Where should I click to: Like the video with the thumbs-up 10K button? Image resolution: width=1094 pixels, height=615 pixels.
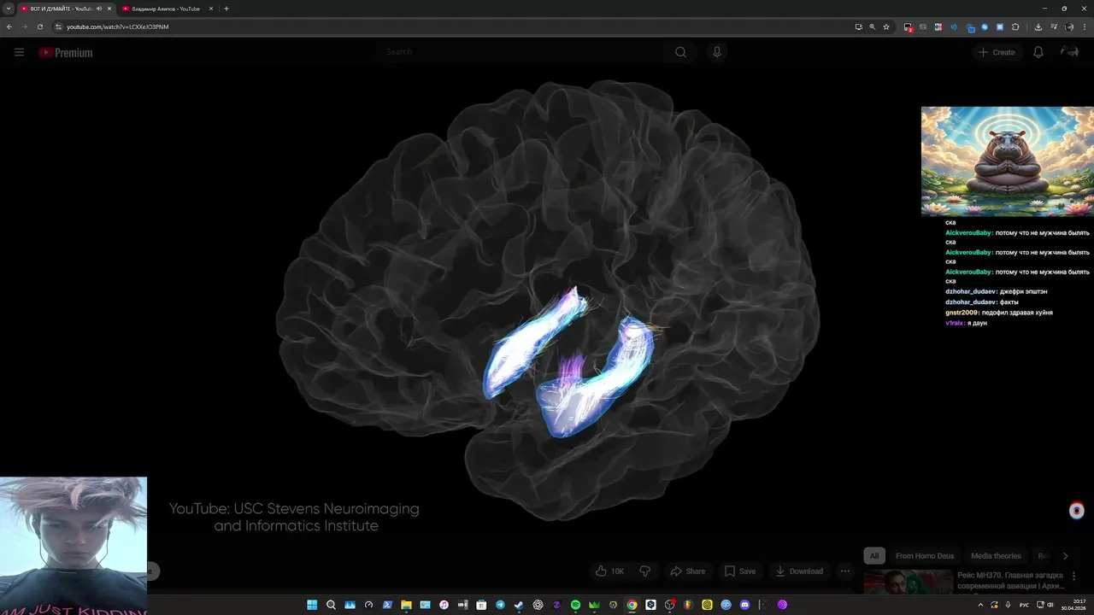(610, 571)
